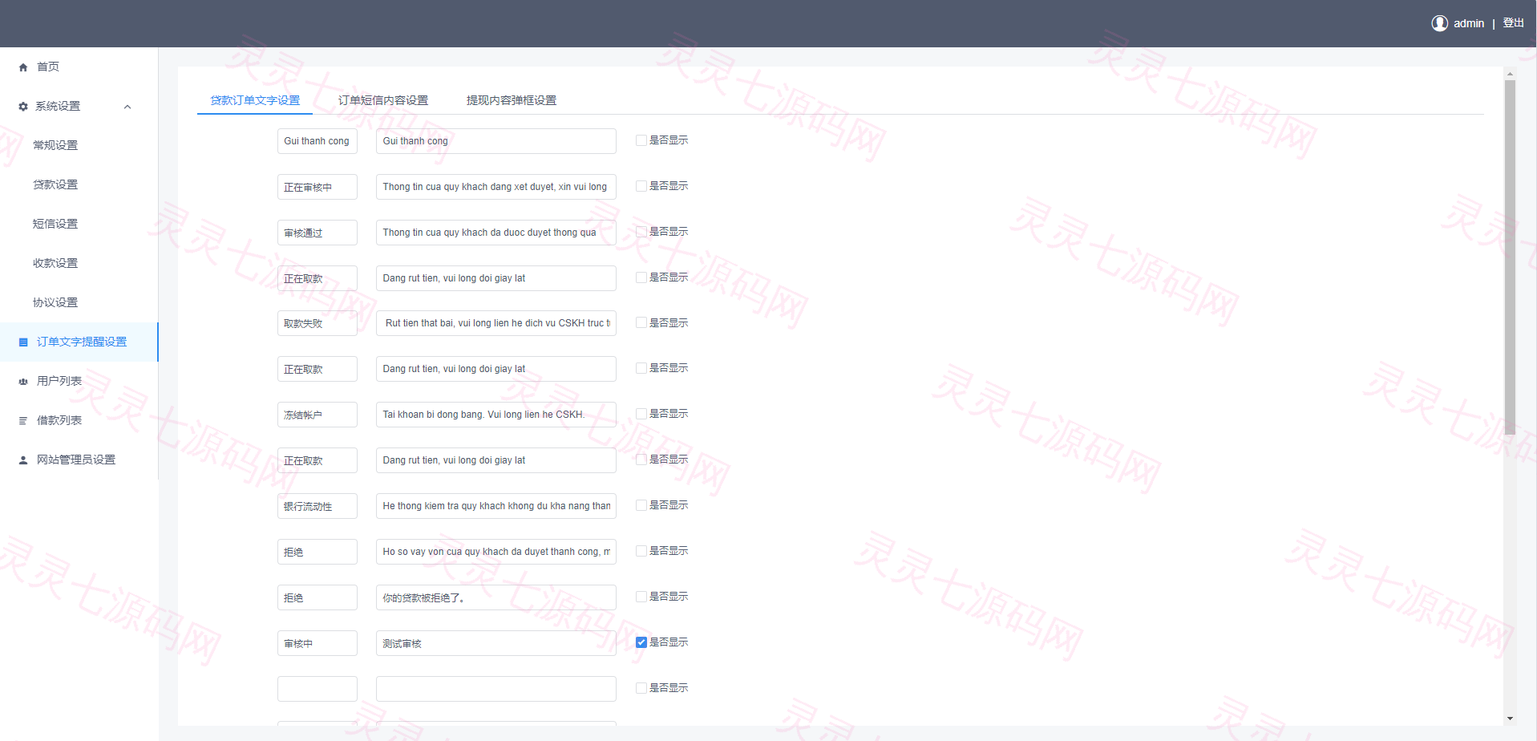Viewport: 1537px width, 741px height.
Task: Edit the 'Thong tin cua quy khach dang xet duyet' field
Action: [496, 187]
